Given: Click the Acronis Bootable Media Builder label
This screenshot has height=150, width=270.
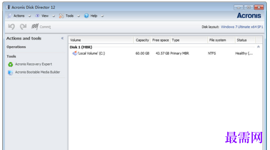Looking at the screenshot, I should 38,72.
